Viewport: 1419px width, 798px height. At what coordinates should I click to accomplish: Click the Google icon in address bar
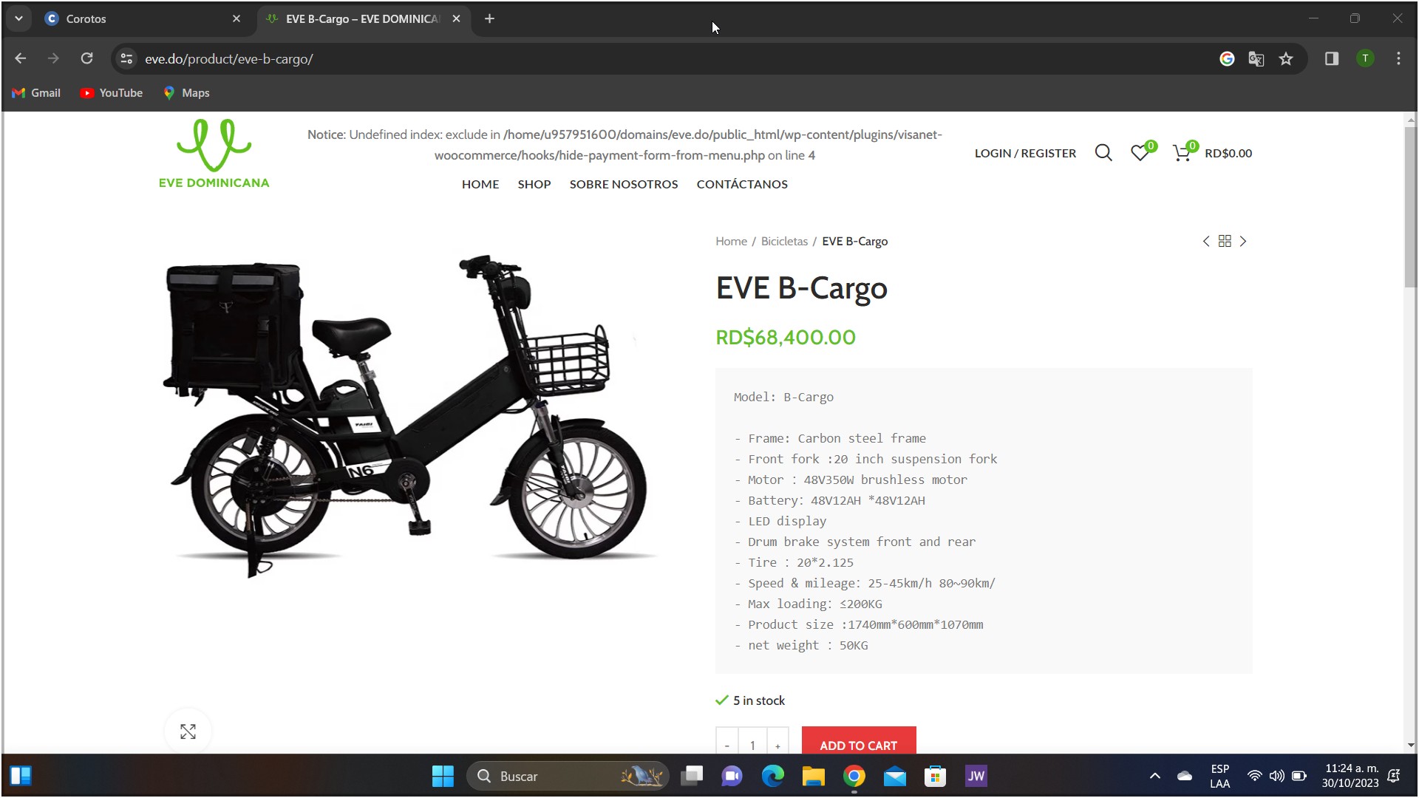(x=1227, y=58)
